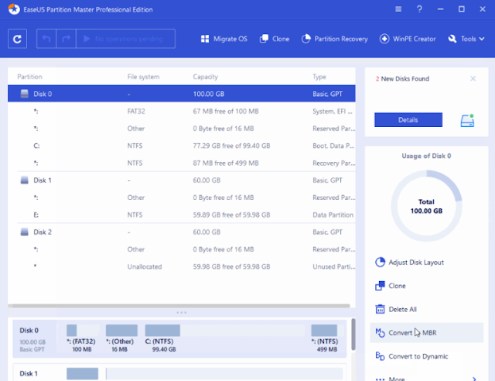This screenshot has width=495, height=381.
Task: Select Adjust Disk Layout
Action: [410, 262]
